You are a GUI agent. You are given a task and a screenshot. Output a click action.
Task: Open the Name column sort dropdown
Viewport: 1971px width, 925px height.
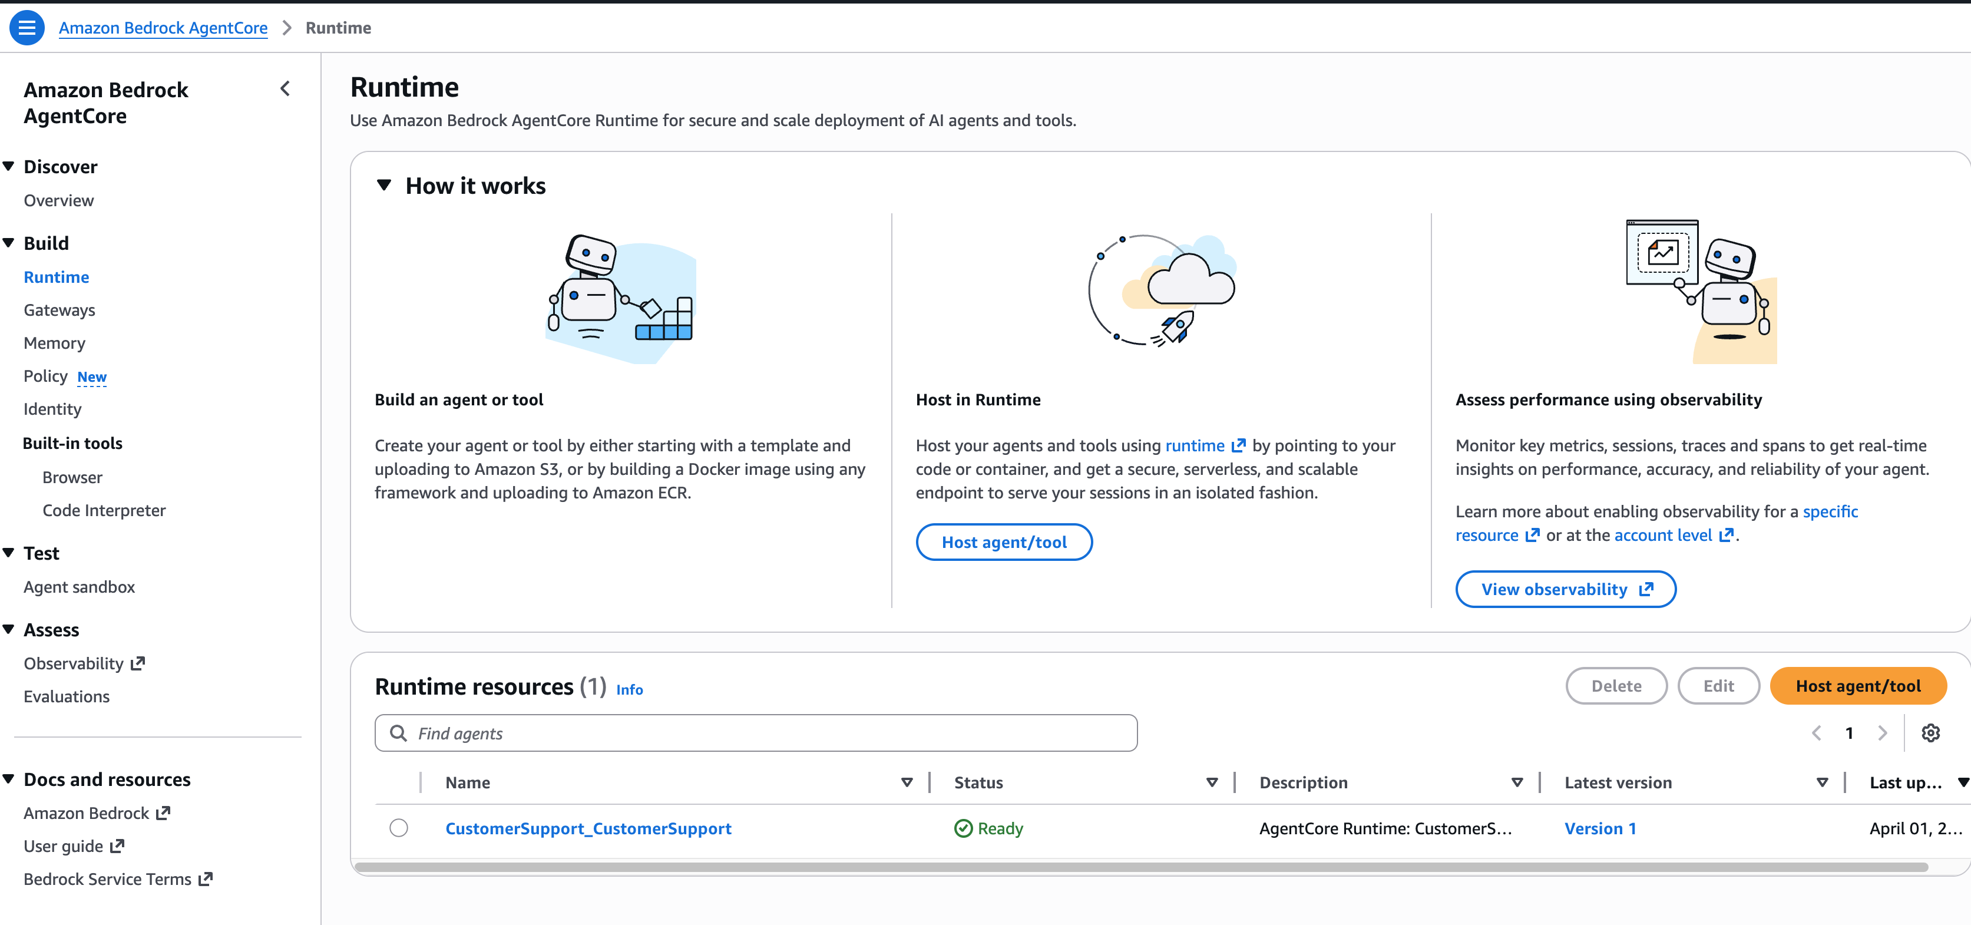[907, 782]
